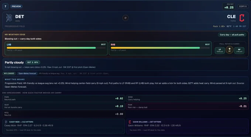Image resolution: width=251 pixels, height=137 pixels.
Task: Click the Pull fly → LF porch caption
Action: pyautogui.click(x=118, y=50)
